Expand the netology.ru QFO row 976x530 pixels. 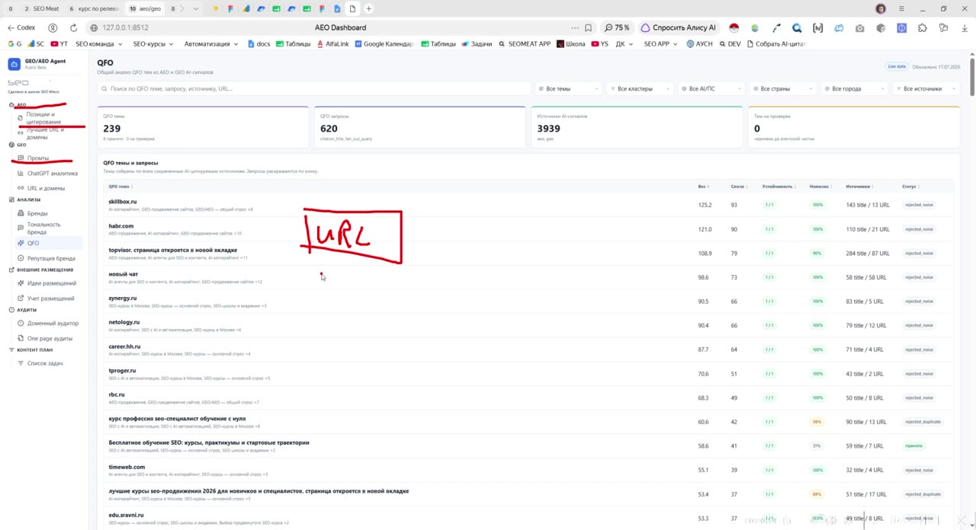(528, 325)
